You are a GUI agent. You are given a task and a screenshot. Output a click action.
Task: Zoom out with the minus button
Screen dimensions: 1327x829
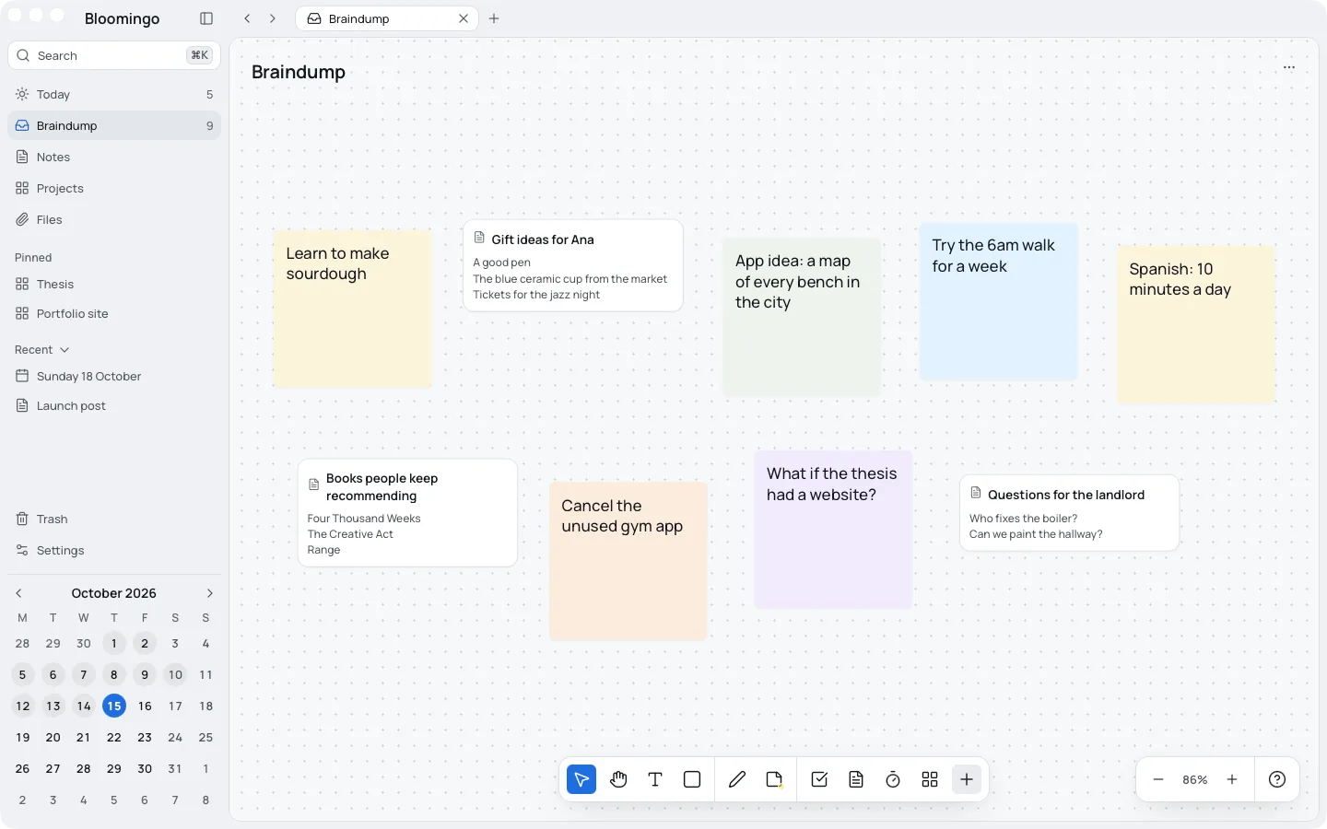(1158, 779)
